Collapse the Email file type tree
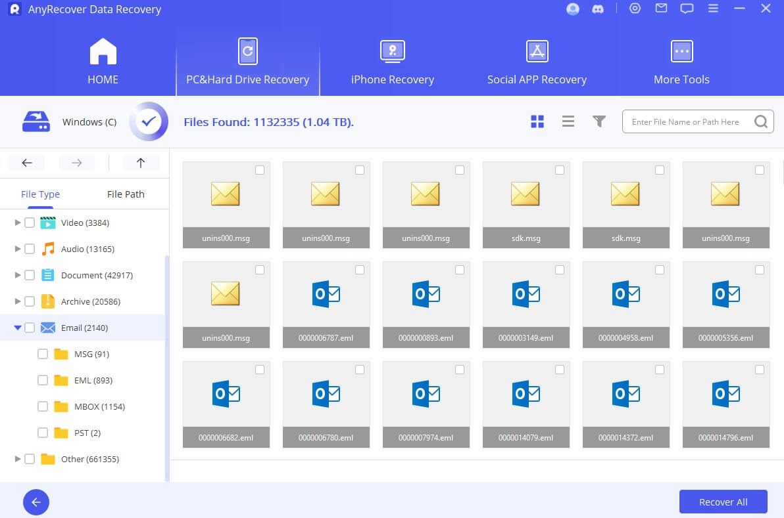The image size is (784, 518). pyautogui.click(x=18, y=328)
